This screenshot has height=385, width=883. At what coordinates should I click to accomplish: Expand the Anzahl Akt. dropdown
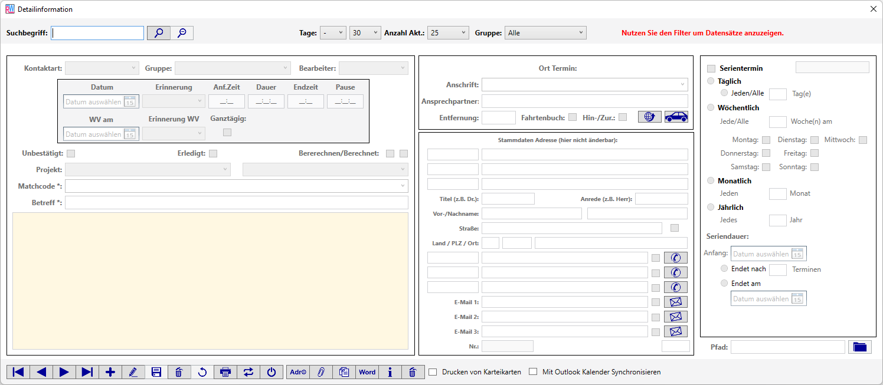(449, 33)
